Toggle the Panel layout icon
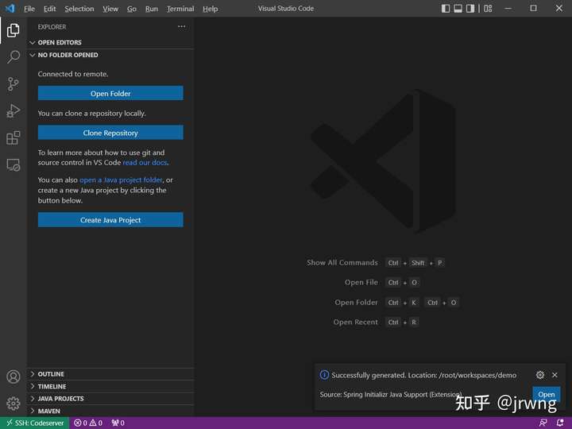Image resolution: width=572 pixels, height=429 pixels. pos(458,9)
